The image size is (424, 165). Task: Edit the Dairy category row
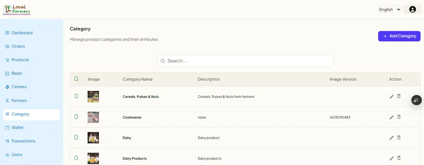[x=391, y=138]
